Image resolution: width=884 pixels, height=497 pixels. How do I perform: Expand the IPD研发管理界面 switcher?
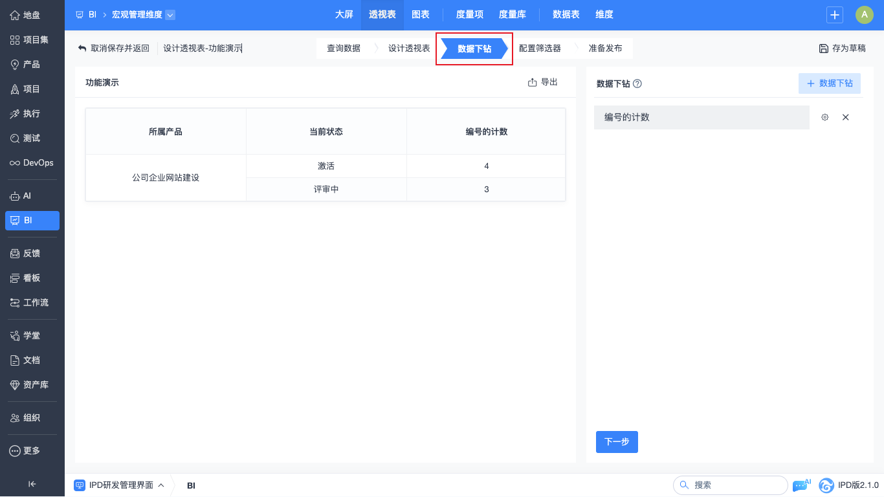[x=119, y=485]
